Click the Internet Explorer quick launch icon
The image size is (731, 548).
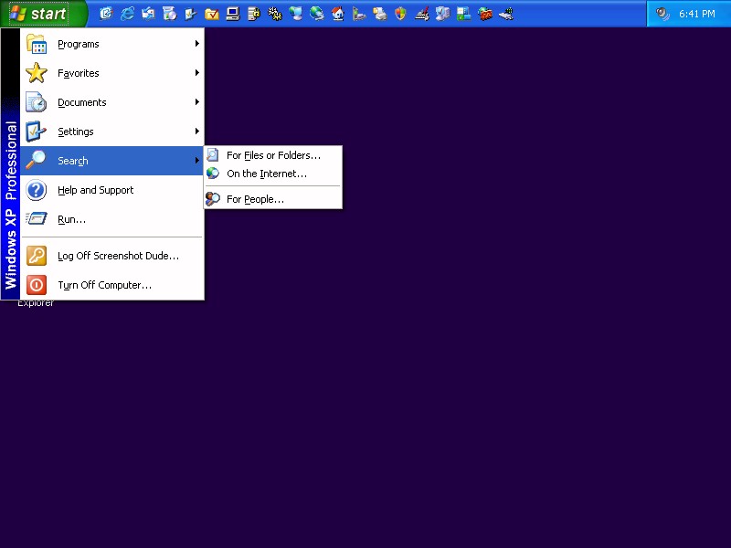click(127, 14)
